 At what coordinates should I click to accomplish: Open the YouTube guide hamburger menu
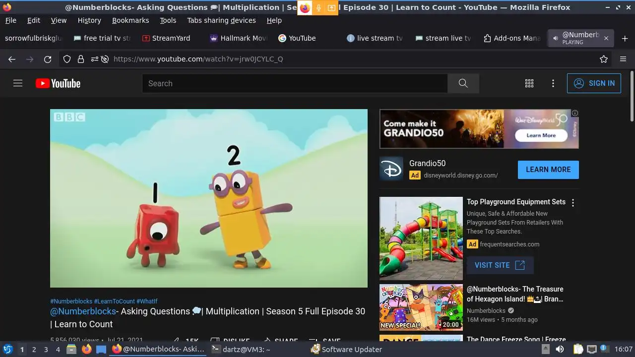click(18, 83)
